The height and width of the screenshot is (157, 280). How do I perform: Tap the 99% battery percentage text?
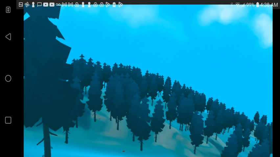[250, 5]
